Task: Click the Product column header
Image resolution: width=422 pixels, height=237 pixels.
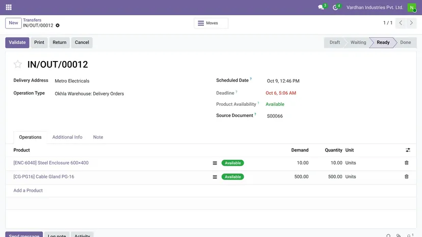Action: point(21,150)
